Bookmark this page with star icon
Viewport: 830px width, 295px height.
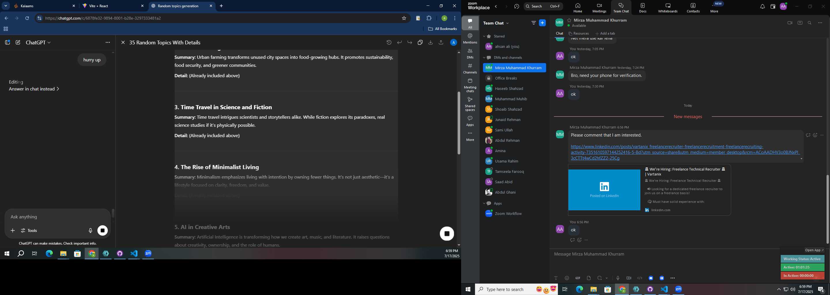[x=404, y=18]
